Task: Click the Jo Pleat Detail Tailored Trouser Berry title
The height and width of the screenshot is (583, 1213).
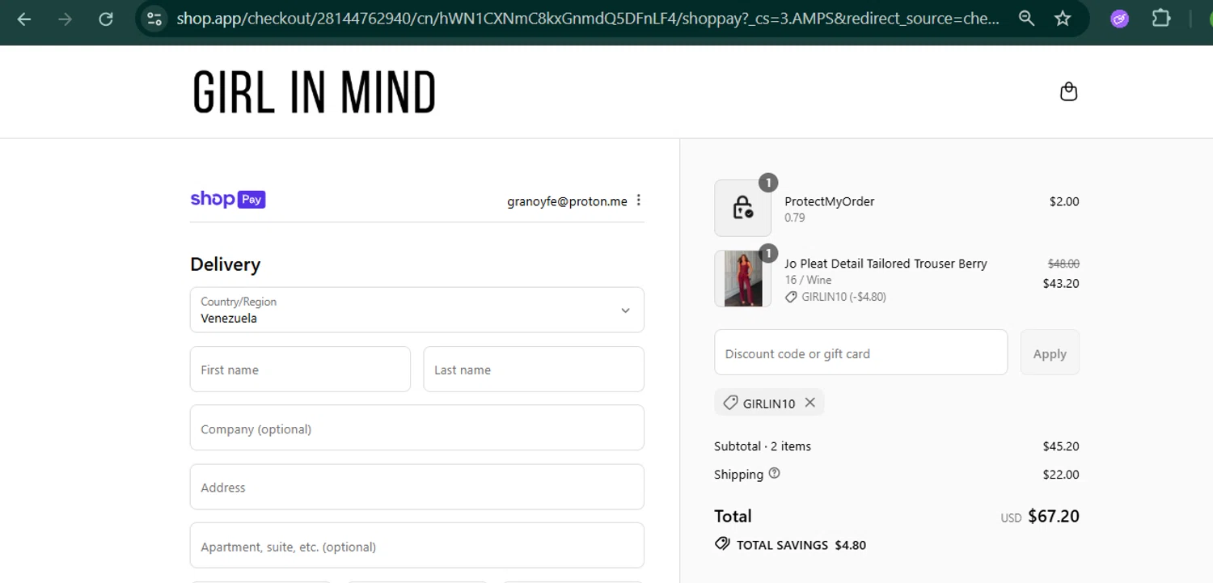Action: 885,264
